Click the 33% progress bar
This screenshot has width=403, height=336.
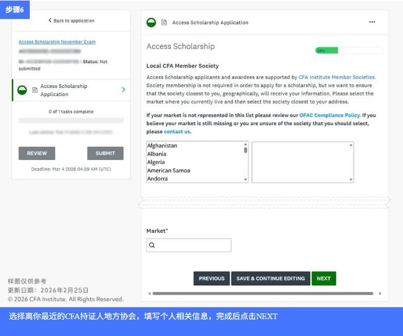(x=349, y=50)
